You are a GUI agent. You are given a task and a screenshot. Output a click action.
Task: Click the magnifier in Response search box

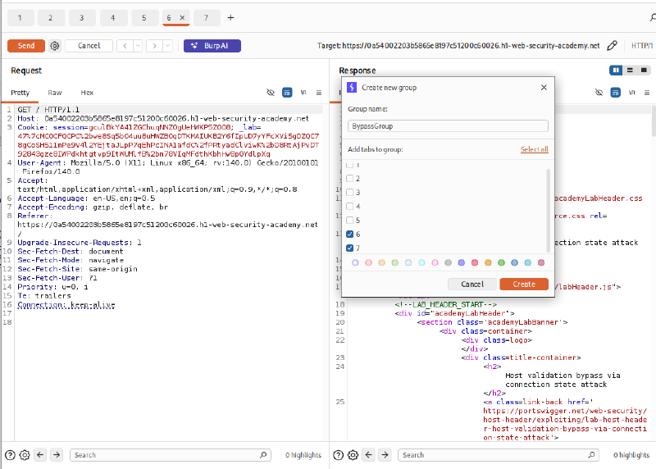(591, 455)
